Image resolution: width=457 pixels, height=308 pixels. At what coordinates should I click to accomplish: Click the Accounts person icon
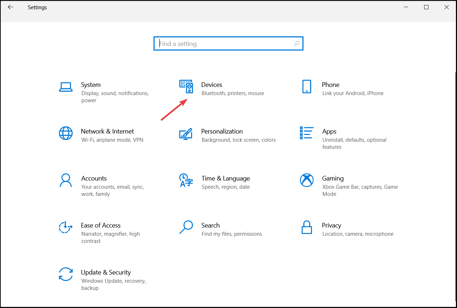coord(66,181)
